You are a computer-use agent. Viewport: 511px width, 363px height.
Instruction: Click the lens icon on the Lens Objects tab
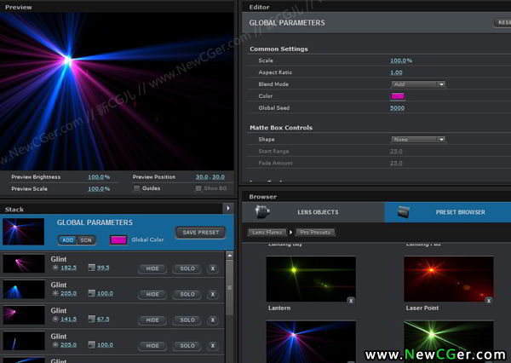click(262, 211)
